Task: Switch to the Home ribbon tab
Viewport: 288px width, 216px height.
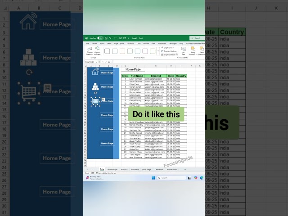Action: coord(95,44)
